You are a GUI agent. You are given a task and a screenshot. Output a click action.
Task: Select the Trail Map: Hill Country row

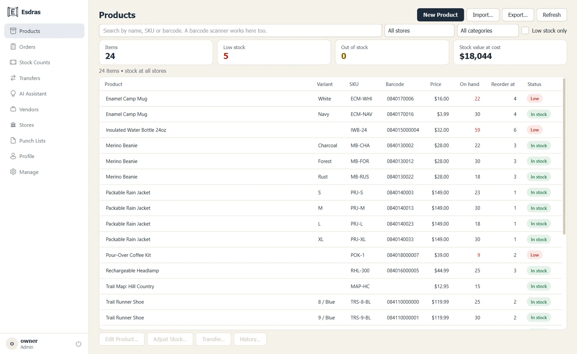point(331,286)
